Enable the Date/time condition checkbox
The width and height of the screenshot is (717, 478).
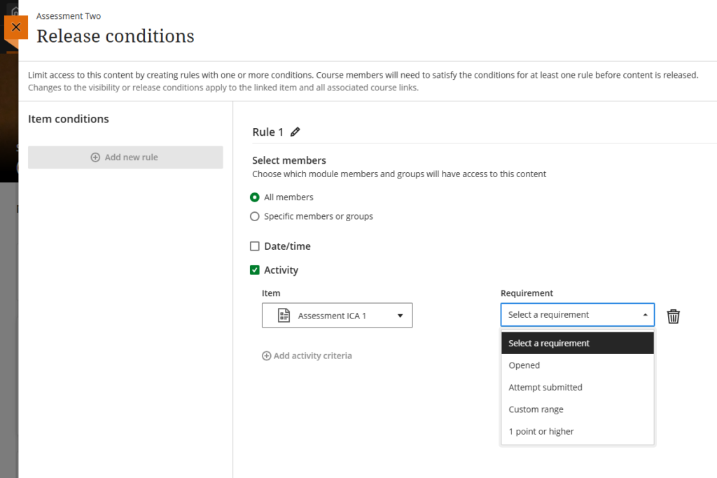click(x=255, y=246)
